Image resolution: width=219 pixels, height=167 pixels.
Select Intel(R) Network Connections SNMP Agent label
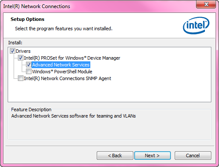pos(67,78)
